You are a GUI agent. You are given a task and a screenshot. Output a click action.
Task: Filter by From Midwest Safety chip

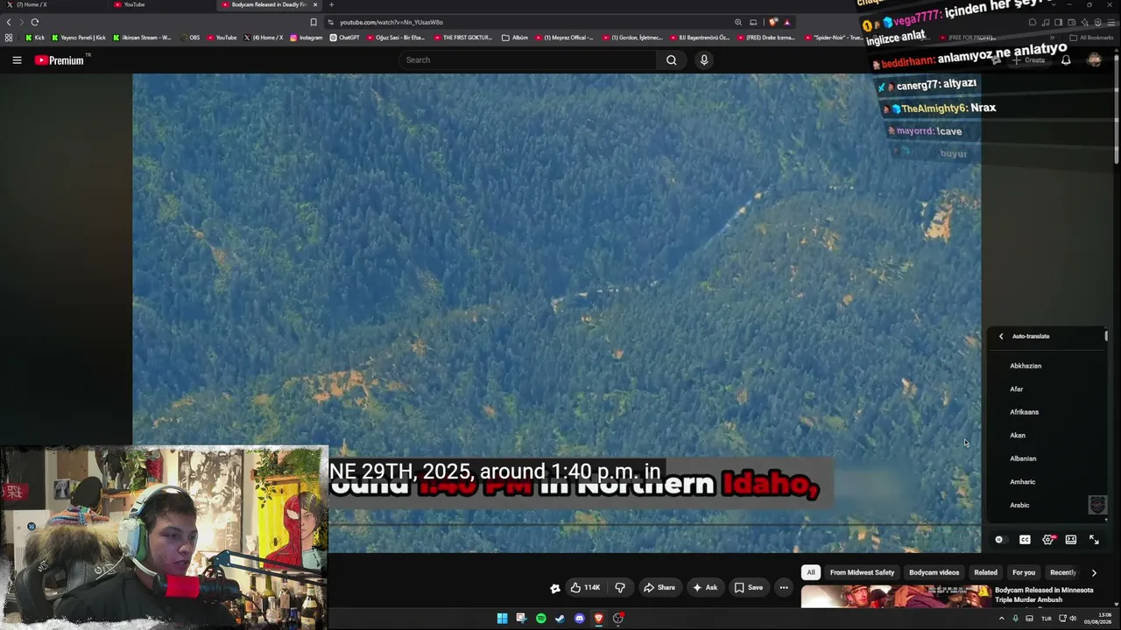[862, 572]
